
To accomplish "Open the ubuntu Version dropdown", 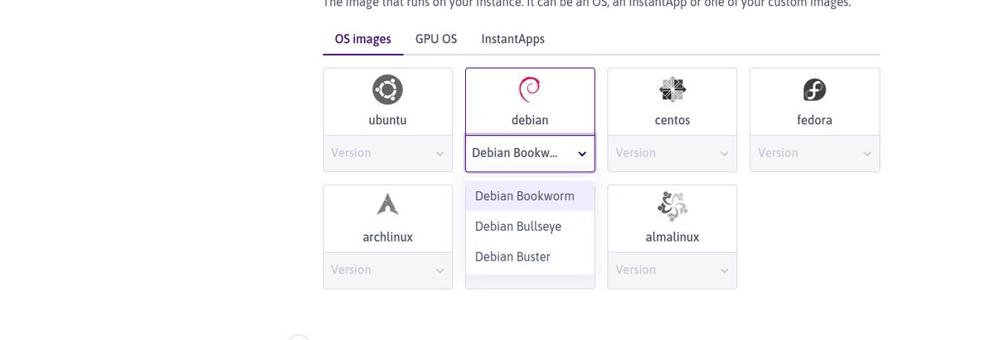I will (388, 153).
